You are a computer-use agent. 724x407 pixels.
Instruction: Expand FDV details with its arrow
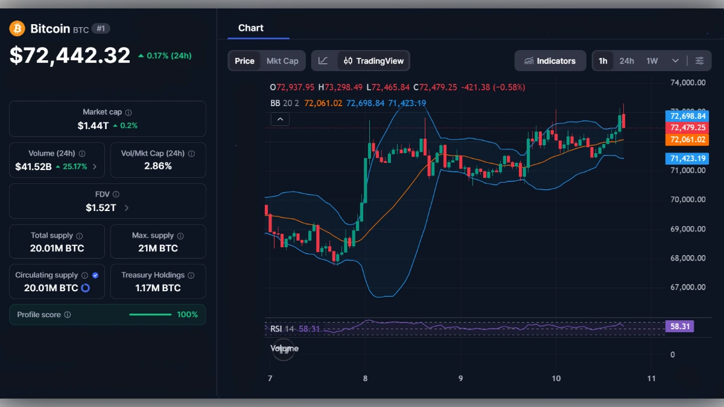(x=127, y=207)
